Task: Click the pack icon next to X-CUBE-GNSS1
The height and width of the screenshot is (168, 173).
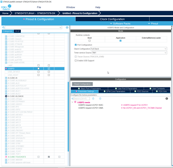Action: click(x=6, y=104)
